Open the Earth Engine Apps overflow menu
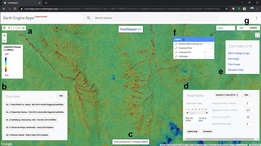261x146 pixels. [256, 18]
